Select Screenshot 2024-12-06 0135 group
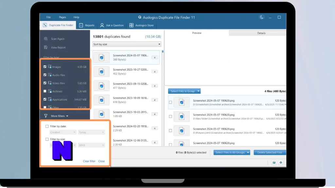This screenshot has width=335, height=188. click(x=126, y=142)
